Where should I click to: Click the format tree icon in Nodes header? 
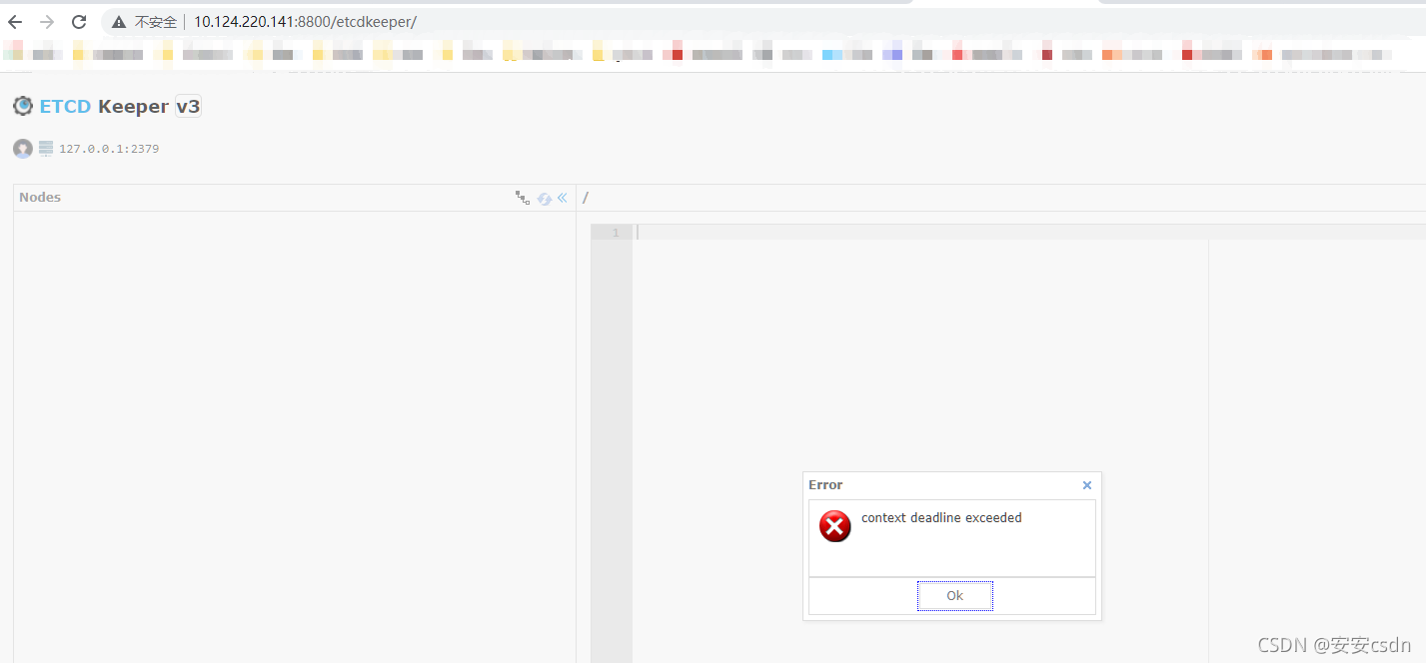point(523,198)
